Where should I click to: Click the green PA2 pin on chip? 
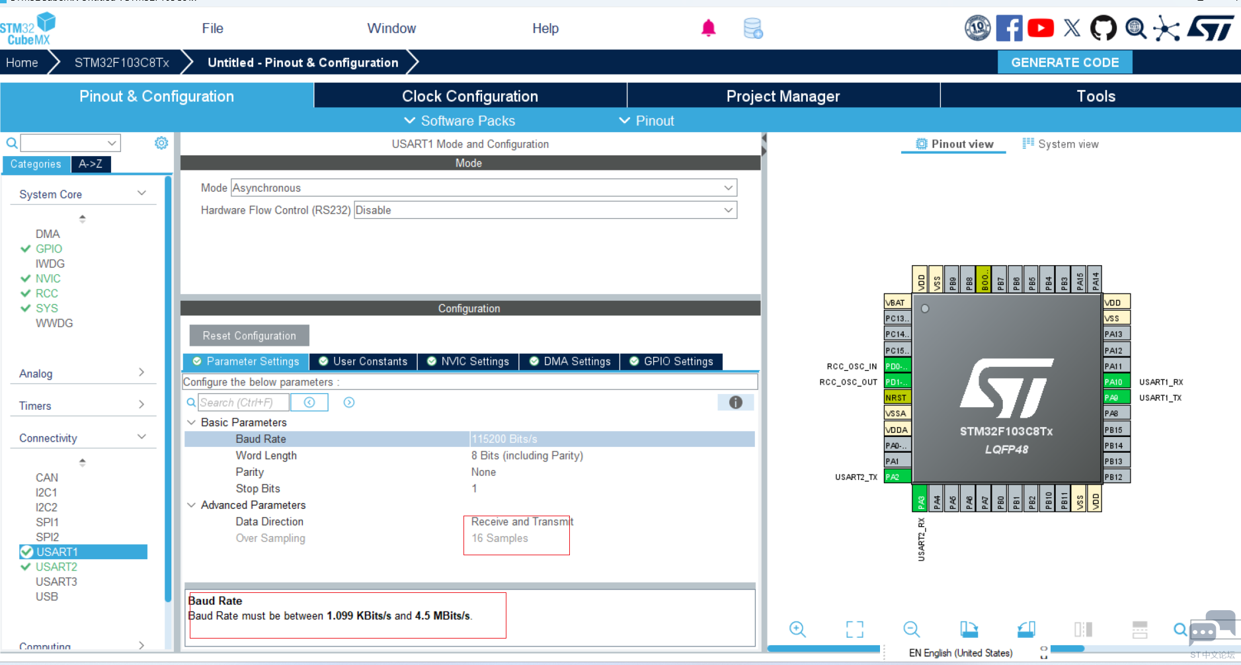tap(897, 477)
